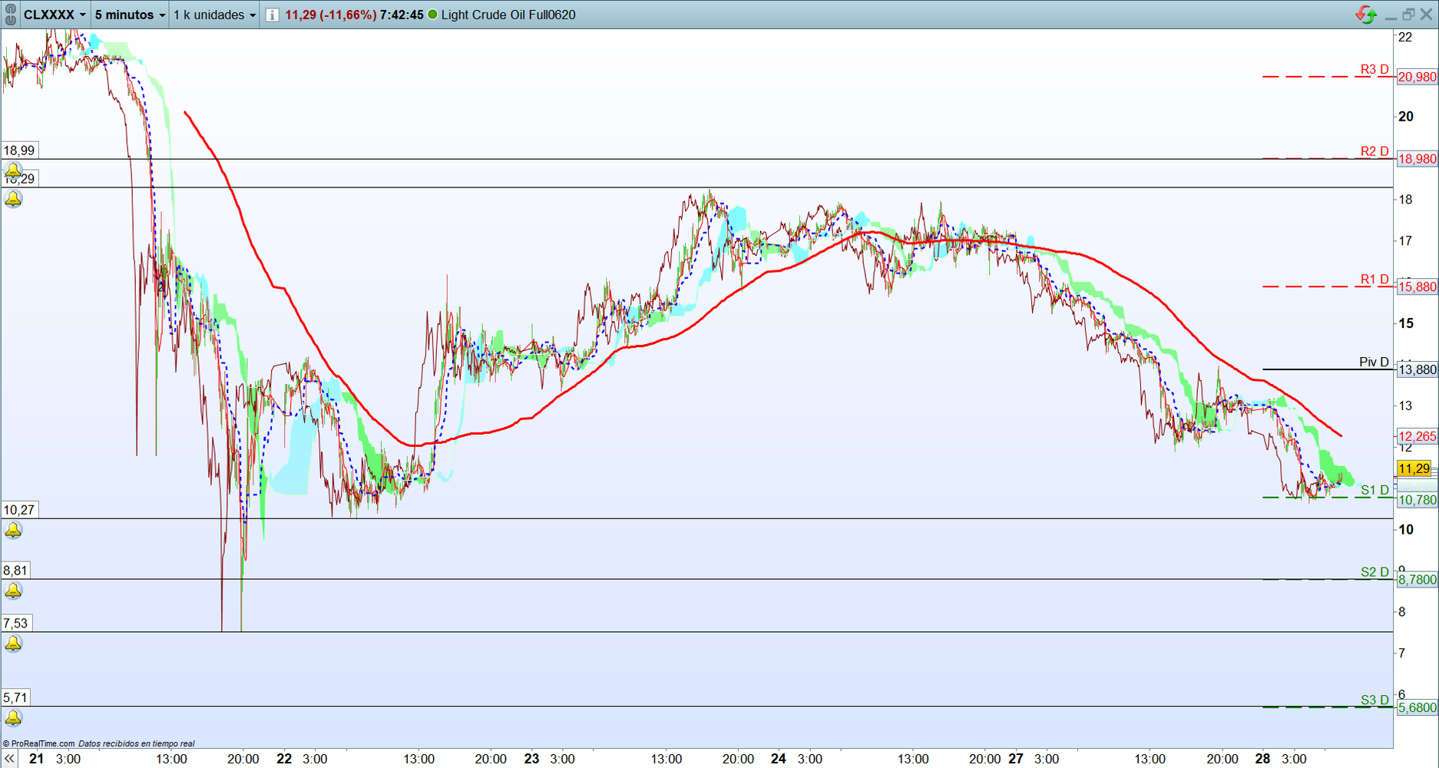Click the alert bell for 8,81 level
The image size is (1439, 768).
(13, 591)
